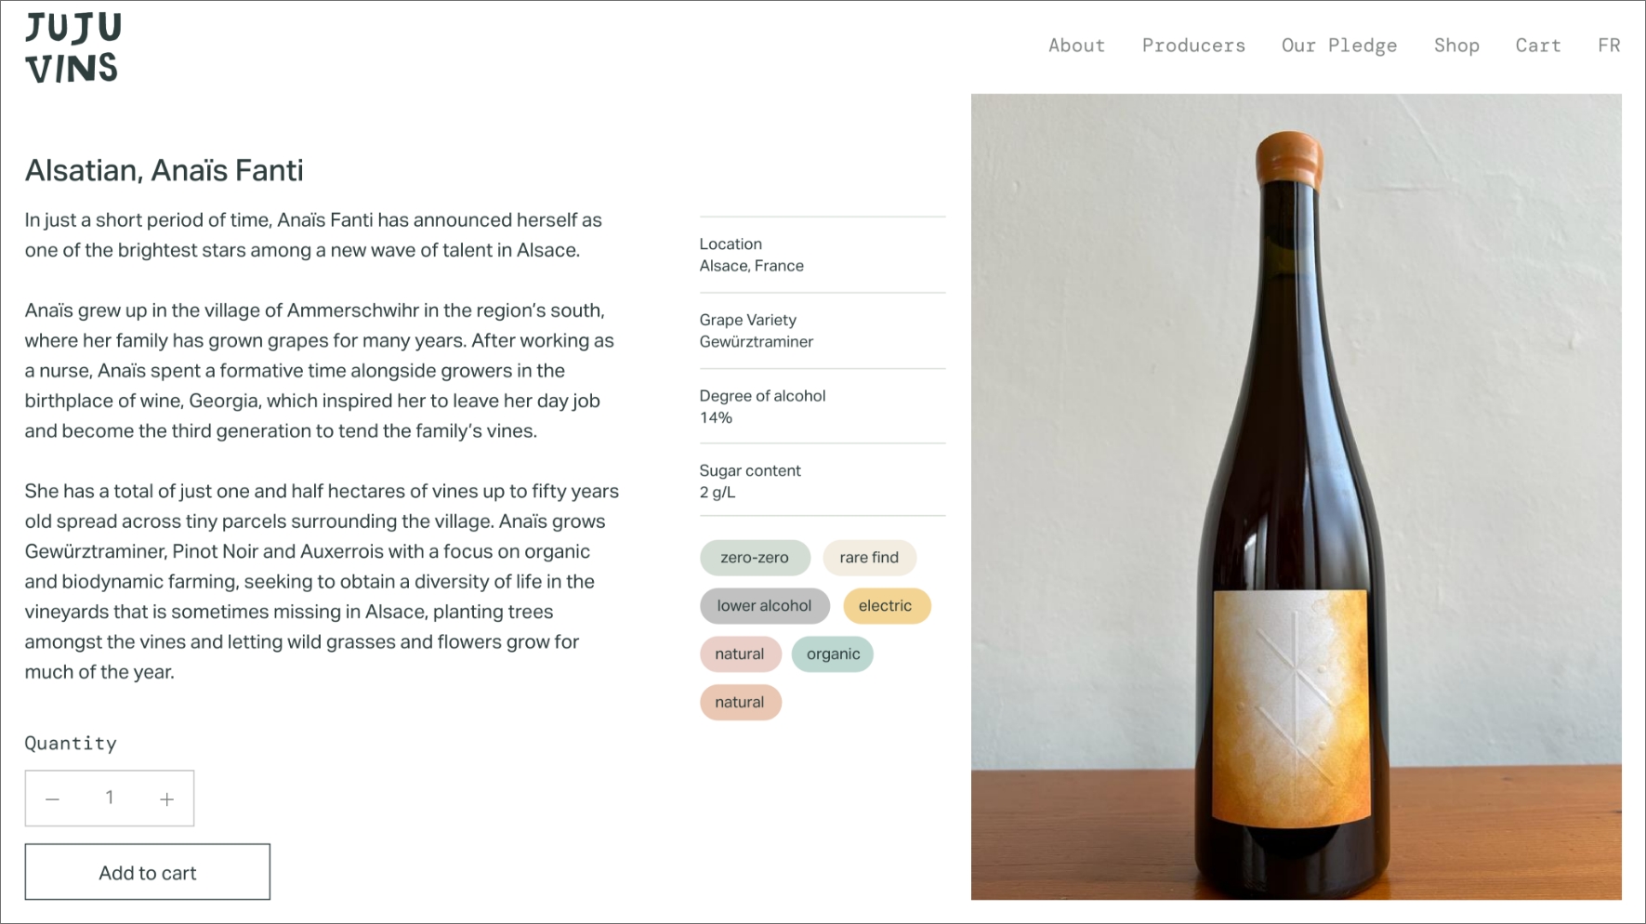Click the Alsatian, Anaïs Fanti heading

point(165,171)
